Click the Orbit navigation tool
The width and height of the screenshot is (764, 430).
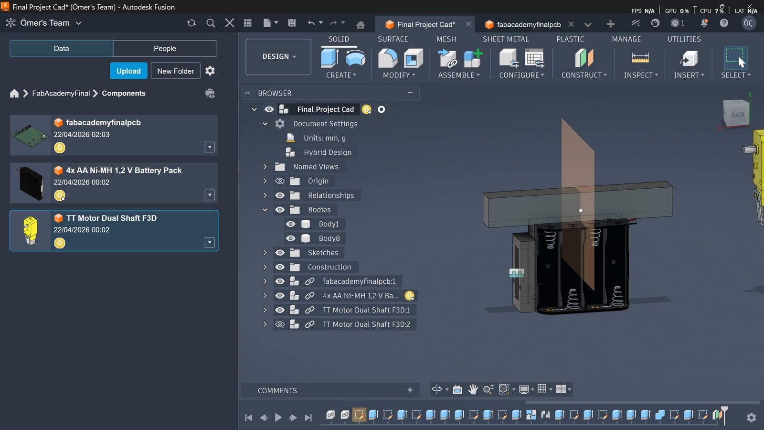[x=437, y=389]
